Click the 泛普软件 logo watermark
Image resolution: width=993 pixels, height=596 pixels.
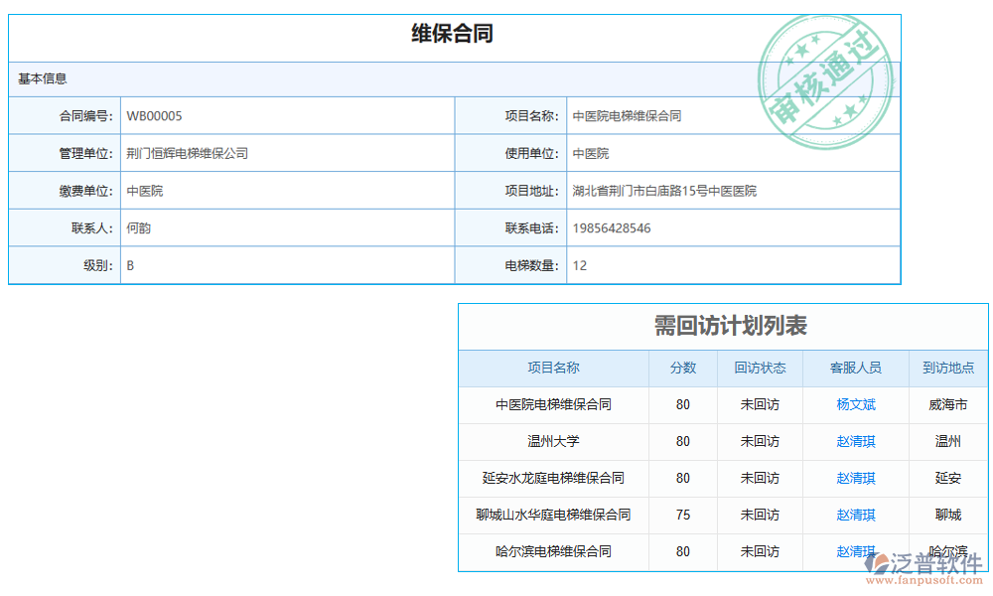923,566
